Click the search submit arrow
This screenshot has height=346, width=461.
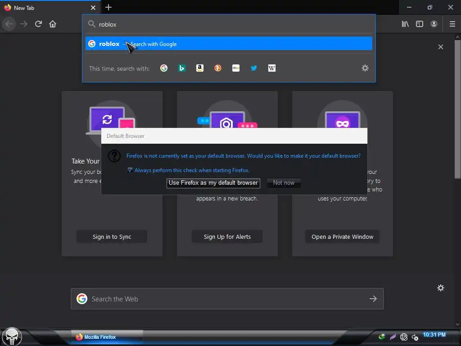tap(373, 299)
